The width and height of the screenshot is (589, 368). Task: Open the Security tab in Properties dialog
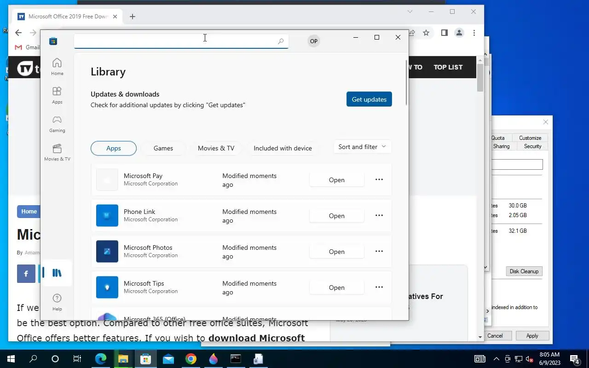pyautogui.click(x=532, y=146)
